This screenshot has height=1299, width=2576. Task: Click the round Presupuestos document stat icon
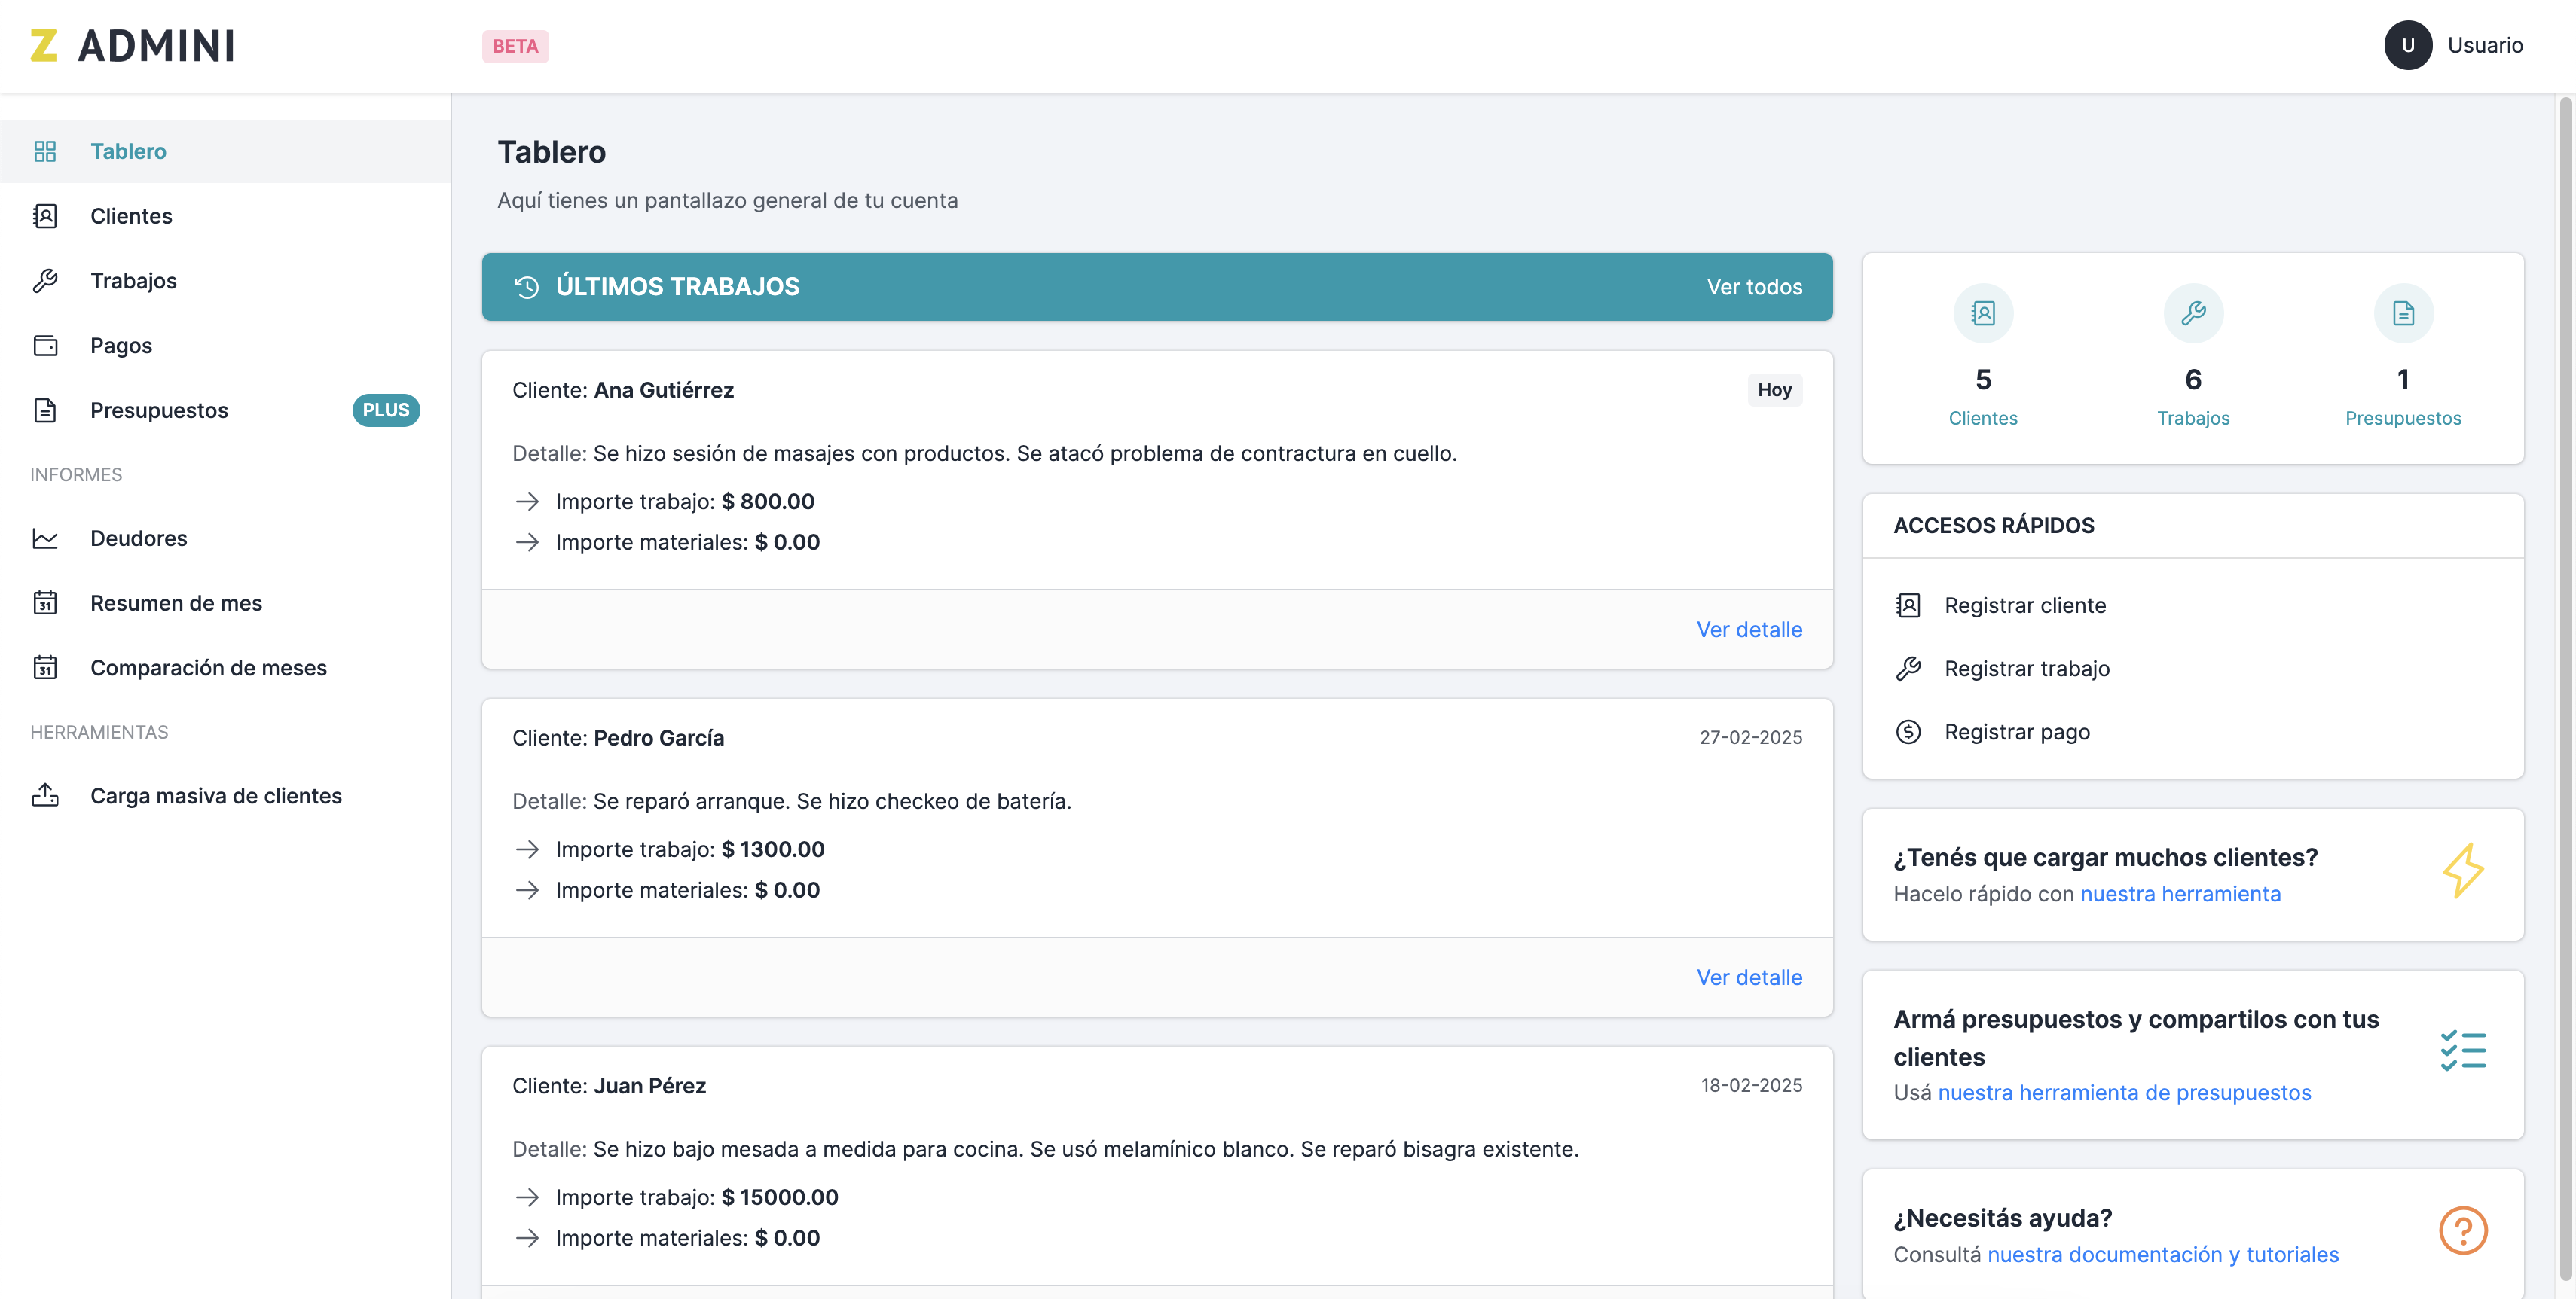[x=2403, y=314]
